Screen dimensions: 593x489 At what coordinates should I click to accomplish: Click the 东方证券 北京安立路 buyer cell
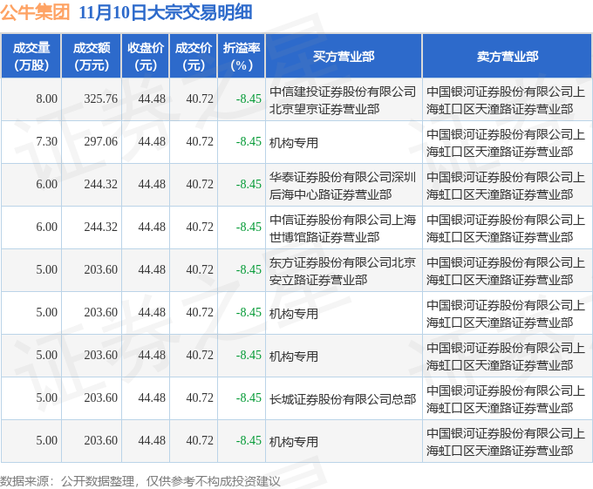(343, 270)
